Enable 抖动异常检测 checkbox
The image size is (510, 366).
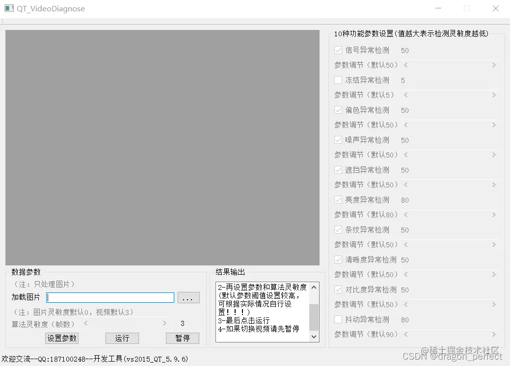pos(338,319)
